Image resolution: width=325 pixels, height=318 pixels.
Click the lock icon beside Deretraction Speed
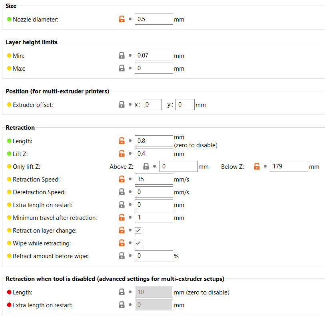(122, 192)
